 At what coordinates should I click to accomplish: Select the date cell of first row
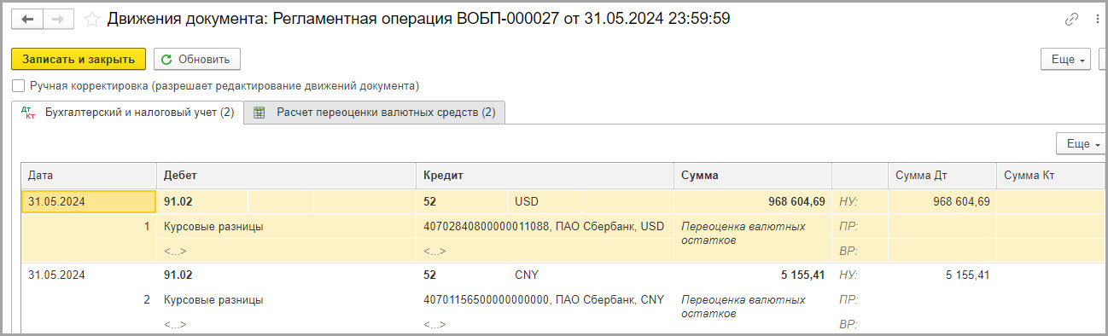click(x=89, y=202)
